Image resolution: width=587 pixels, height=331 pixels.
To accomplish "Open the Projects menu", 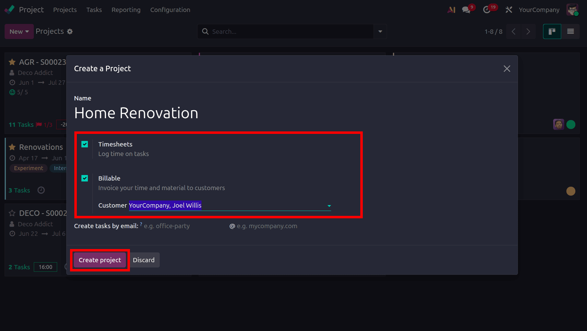I will click(65, 10).
